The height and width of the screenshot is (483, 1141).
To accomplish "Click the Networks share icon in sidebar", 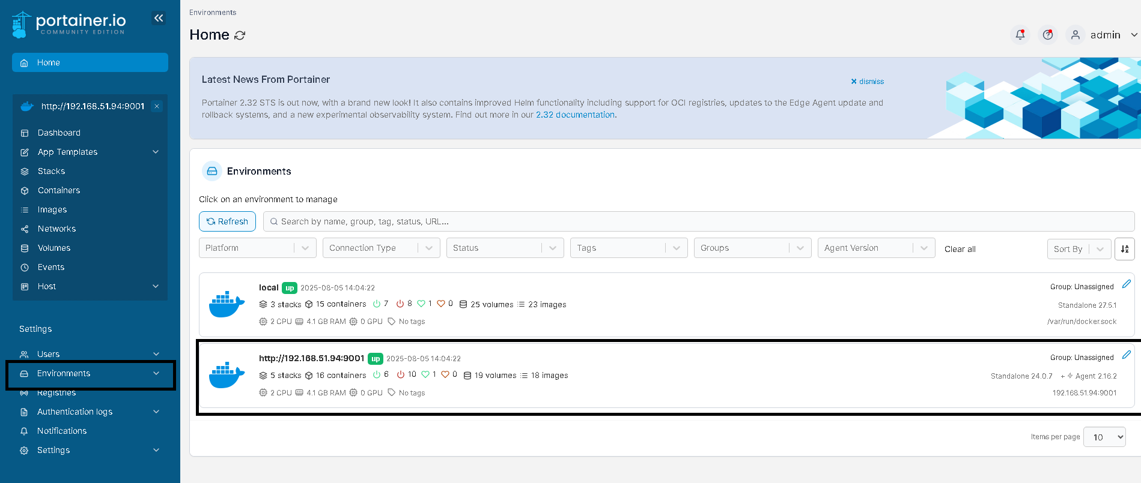I will click(x=25, y=229).
